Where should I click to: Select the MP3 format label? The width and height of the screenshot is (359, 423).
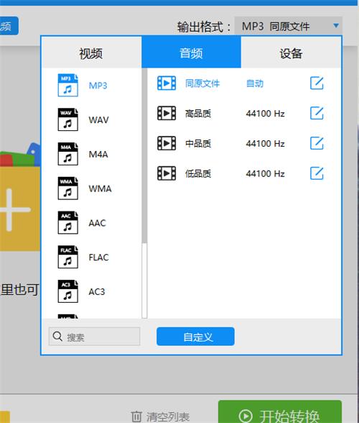click(98, 86)
